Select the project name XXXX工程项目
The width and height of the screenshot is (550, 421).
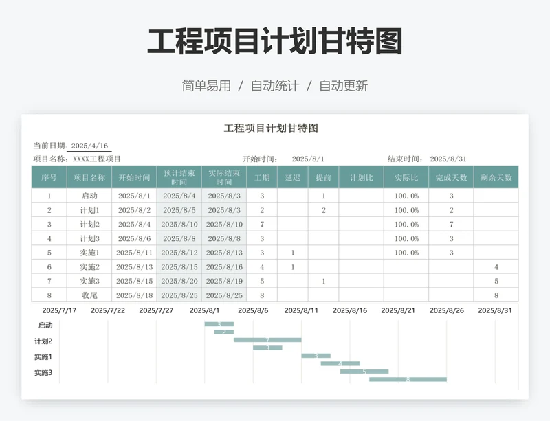click(x=97, y=159)
